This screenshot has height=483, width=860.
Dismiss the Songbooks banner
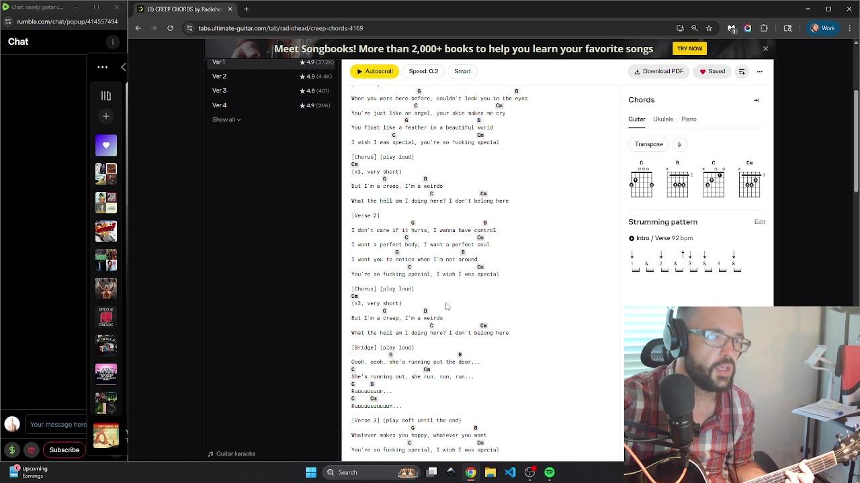765,48
